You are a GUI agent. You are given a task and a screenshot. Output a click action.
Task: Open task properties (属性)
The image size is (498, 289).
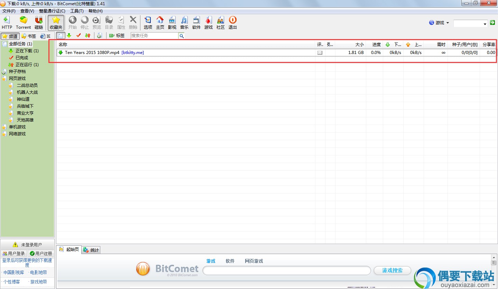click(121, 22)
